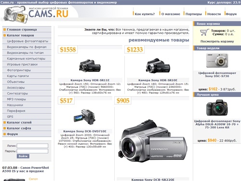Viewport: 241px width, 181px height.
Task: Click the shopping cart icon in Ваша корзина
Action: click(204, 32)
